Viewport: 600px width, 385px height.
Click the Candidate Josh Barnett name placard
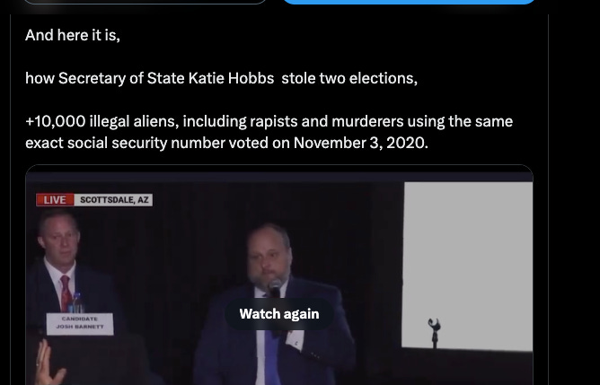80,324
